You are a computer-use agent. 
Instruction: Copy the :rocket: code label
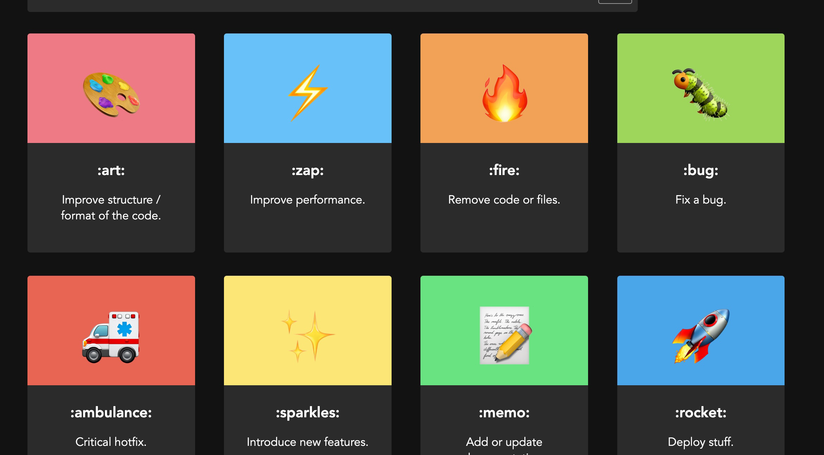tap(701, 413)
